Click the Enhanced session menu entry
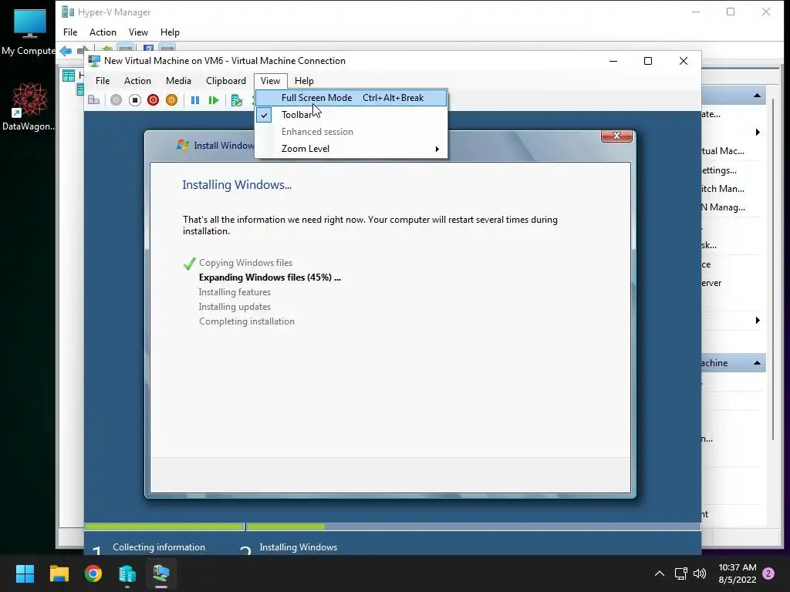Viewport: 790px width, 592px height. click(x=351, y=131)
